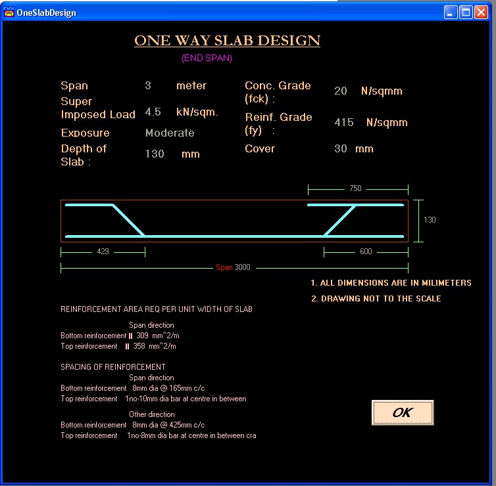The image size is (496, 486).
Task: Maximize the OneSlabDesign window
Action: (x=466, y=12)
